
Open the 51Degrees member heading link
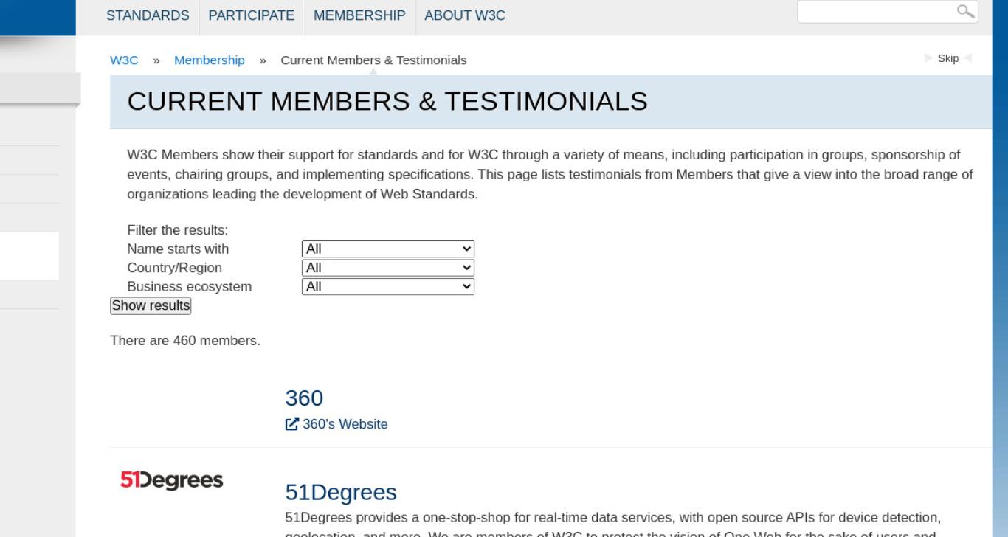(x=341, y=493)
